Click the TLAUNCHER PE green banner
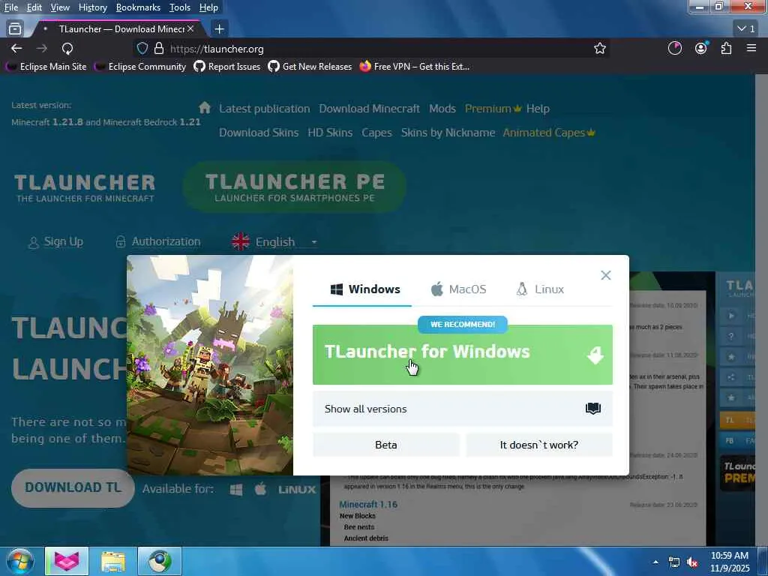 pos(294,187)
